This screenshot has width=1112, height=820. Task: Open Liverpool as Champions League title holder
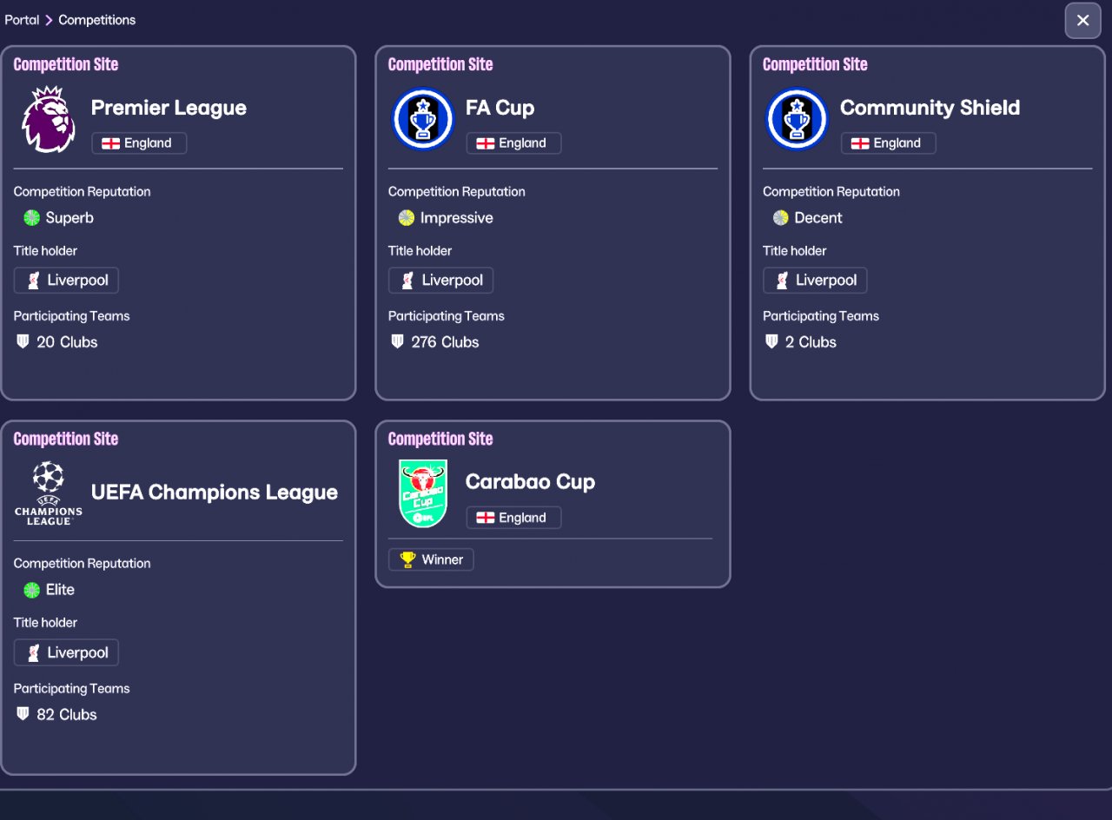[66, 653]
